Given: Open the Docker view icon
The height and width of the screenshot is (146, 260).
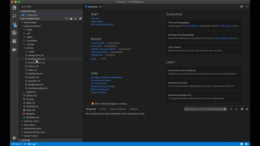Looking at the screenshot, I should (14, 49).
